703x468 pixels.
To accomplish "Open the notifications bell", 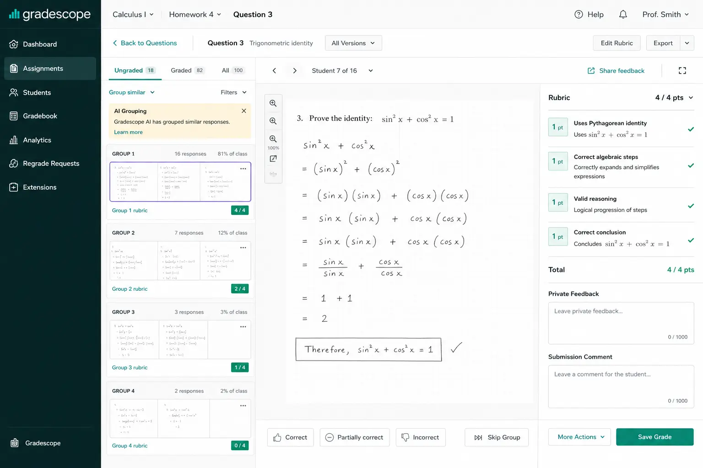I will click(x=623, y=15).
